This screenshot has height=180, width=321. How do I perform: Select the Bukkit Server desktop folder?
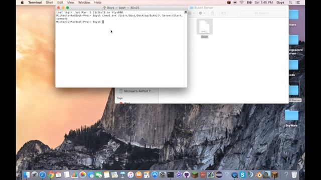point(294,93)
